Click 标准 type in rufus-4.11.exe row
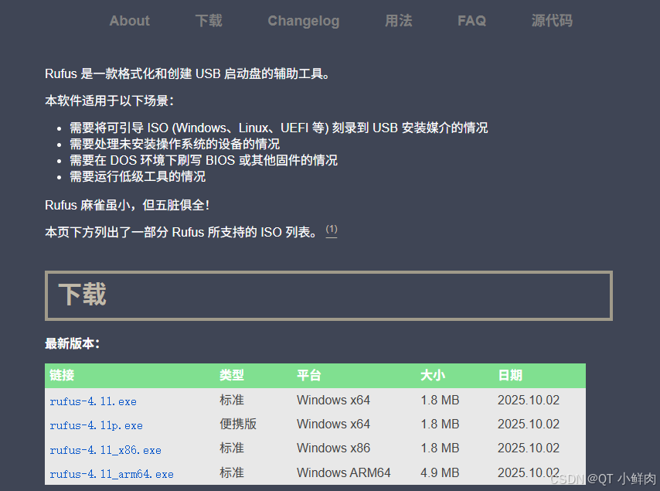The width and height of the screenshot is (660, 491). coord(232,400)
